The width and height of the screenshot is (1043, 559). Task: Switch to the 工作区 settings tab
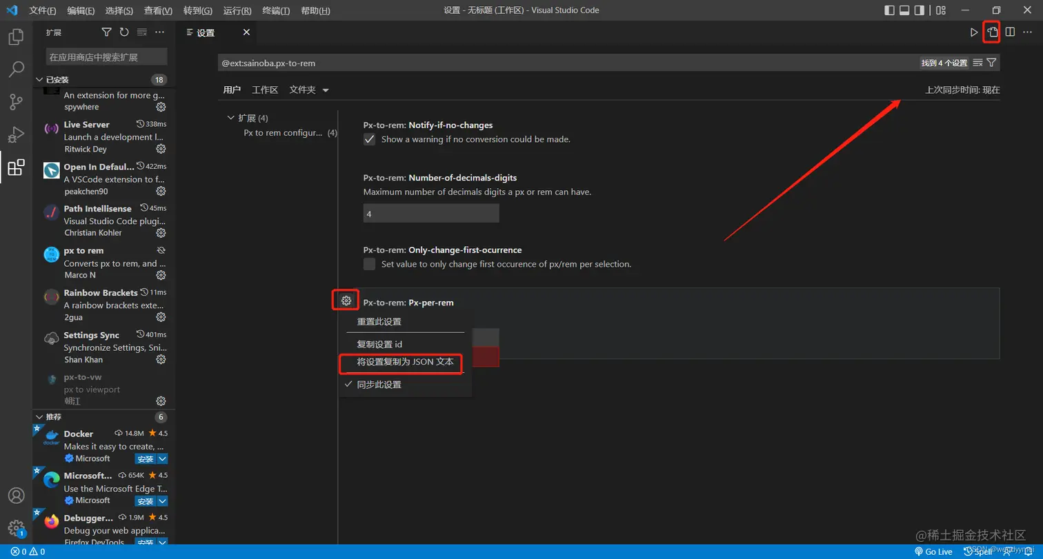(265, 90)
